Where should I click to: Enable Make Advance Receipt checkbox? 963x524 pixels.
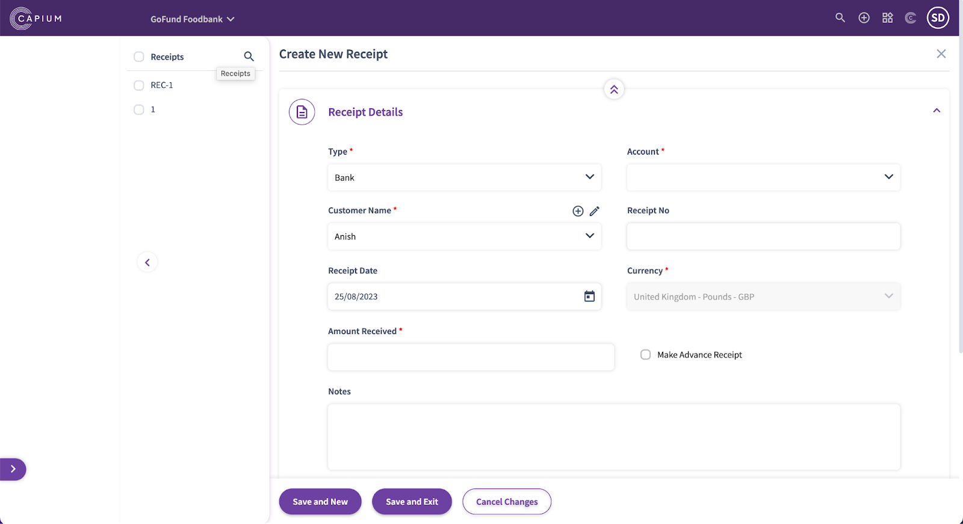646,355
